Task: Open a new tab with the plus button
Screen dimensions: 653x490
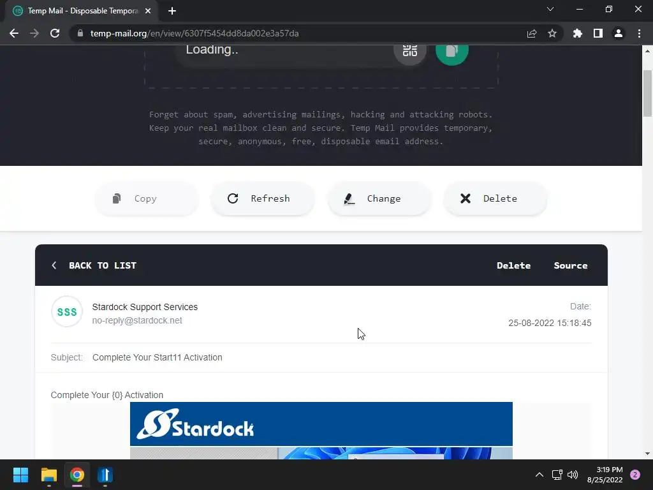Action: point(172,11)
